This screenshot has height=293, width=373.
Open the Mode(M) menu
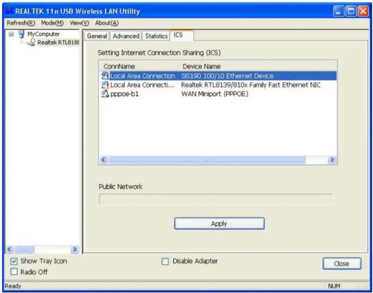pos(52,23)
